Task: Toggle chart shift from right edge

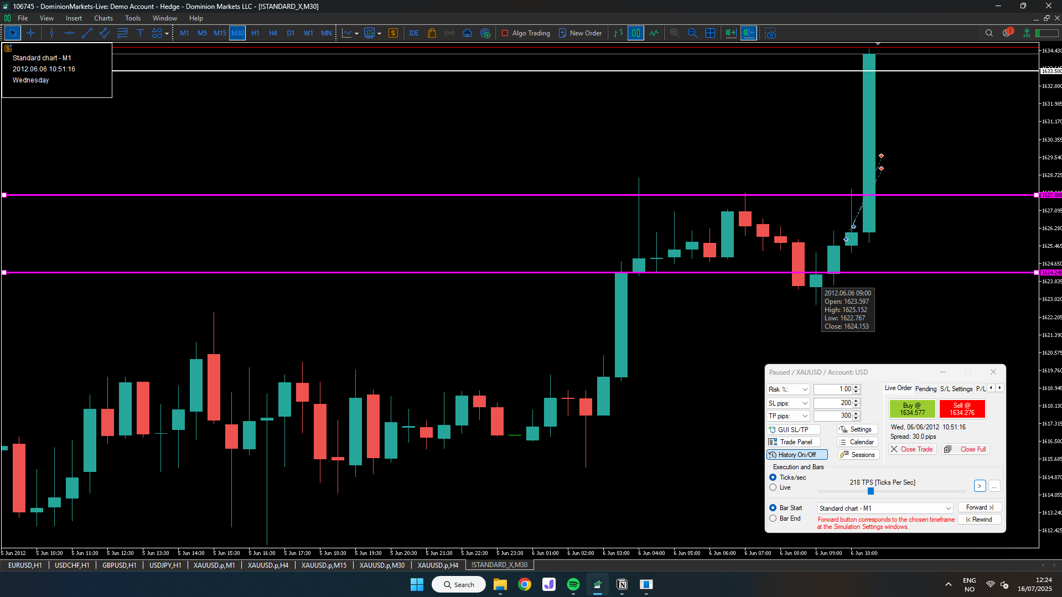Action: [x=749, y=33]
